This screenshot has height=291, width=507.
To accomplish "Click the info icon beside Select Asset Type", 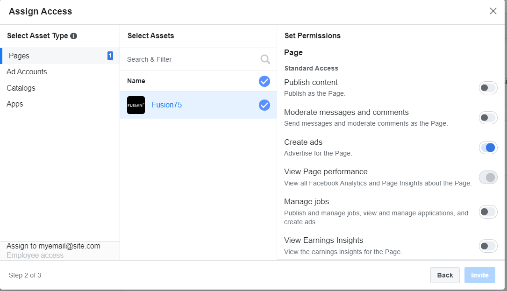I will [x=74, y=36].
